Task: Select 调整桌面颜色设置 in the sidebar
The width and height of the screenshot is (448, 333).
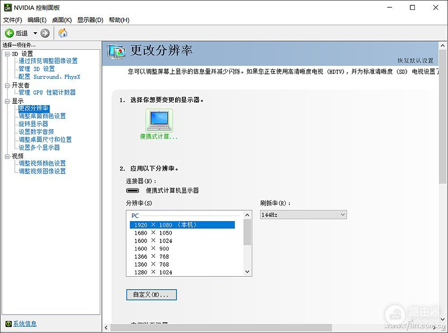Action: [43, 115]
